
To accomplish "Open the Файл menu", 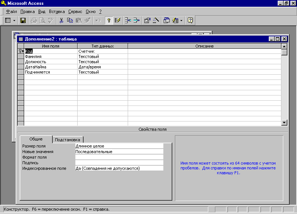I will pyautogui.click(x=12, y=12).
